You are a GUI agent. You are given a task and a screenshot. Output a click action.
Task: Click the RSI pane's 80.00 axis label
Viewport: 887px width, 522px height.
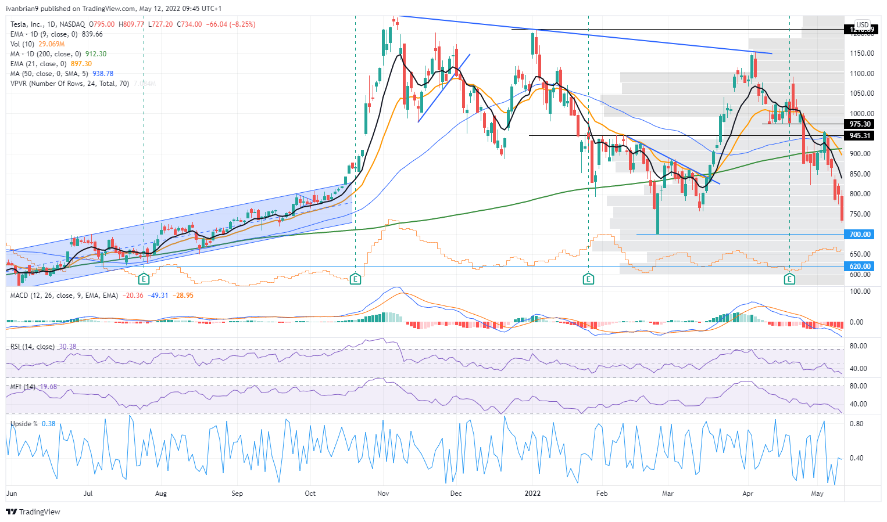tap(859, 346)
